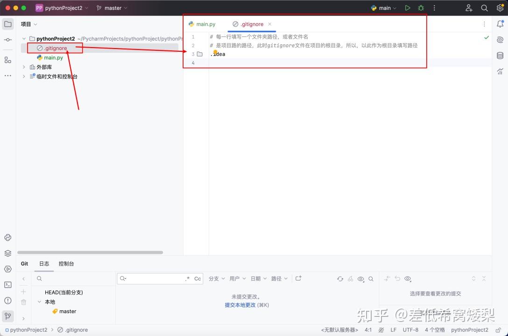Open the 项目 view dropdown
Viewport: 508px width, 336px height.
29,24
